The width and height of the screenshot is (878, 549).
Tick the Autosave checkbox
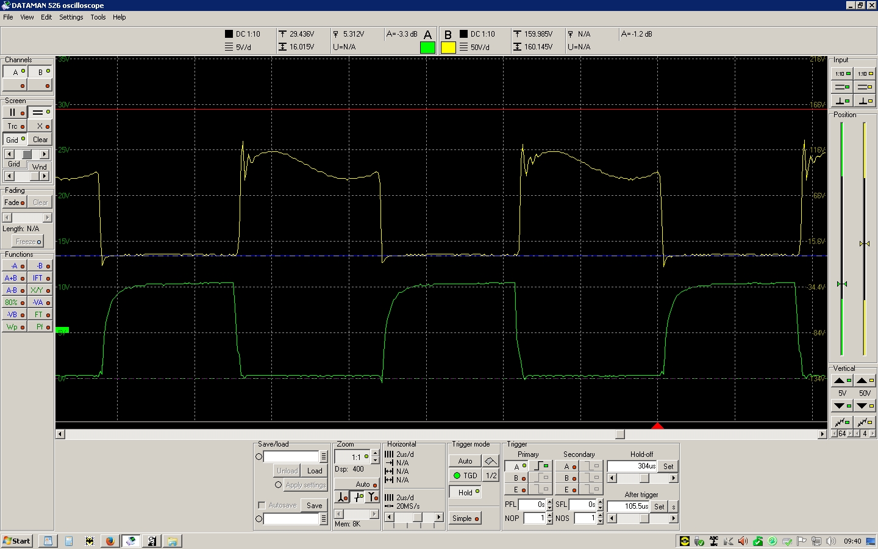[262, 505]
